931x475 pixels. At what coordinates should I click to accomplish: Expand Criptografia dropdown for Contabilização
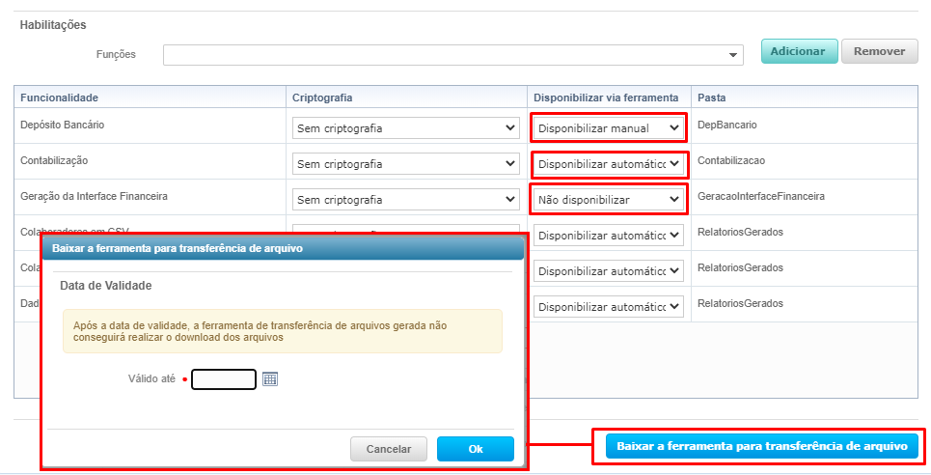[405, 164]
